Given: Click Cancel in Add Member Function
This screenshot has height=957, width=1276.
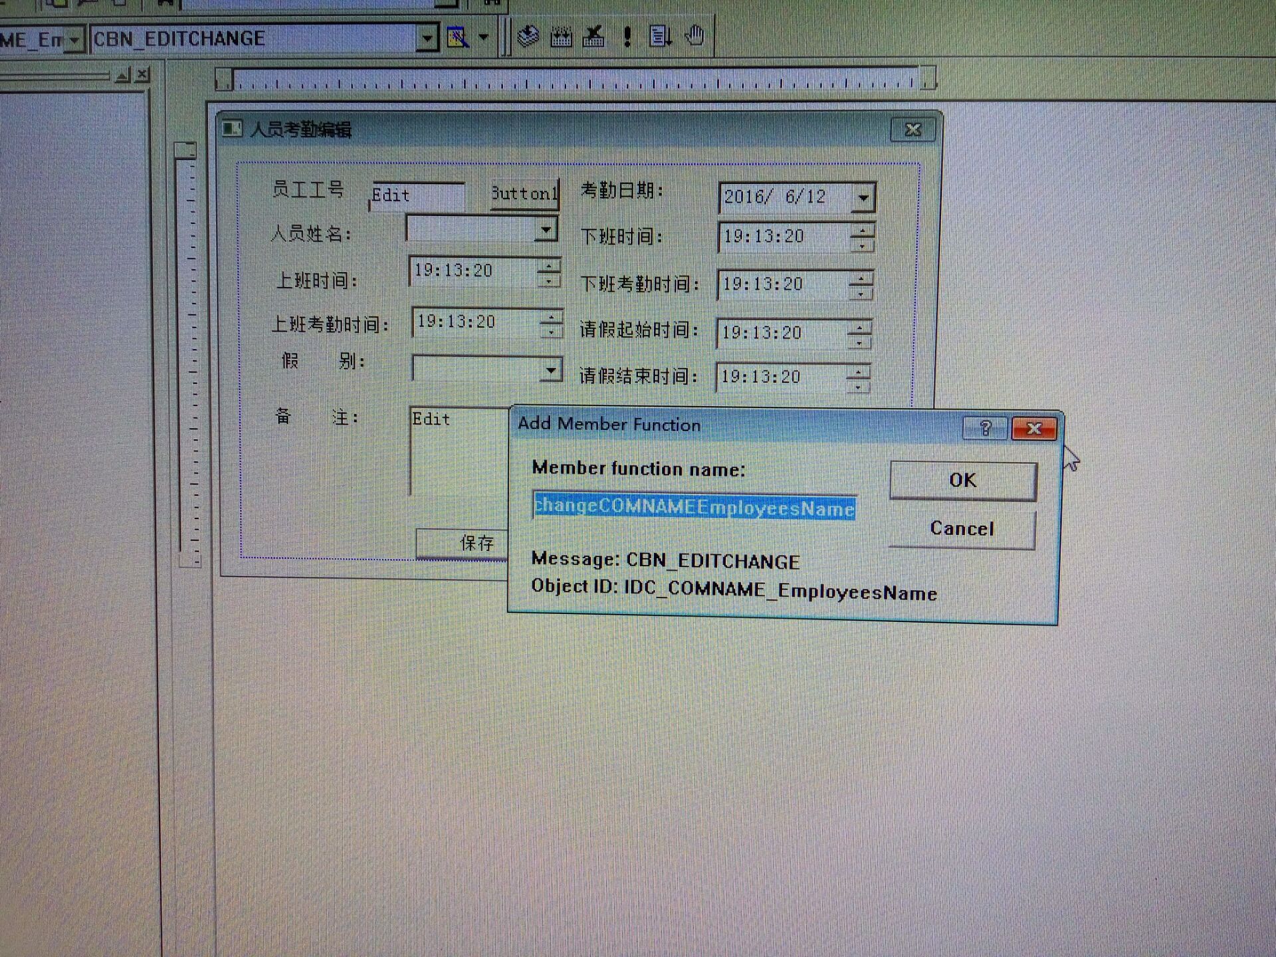Looking at the screenshot, I should pyautogui.click(x=962, y=529).
